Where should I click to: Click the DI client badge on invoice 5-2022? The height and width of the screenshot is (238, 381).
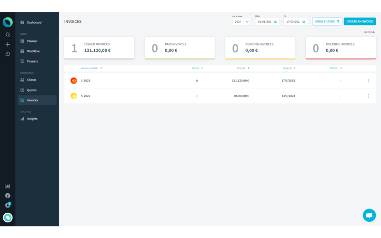pos(74,96)
